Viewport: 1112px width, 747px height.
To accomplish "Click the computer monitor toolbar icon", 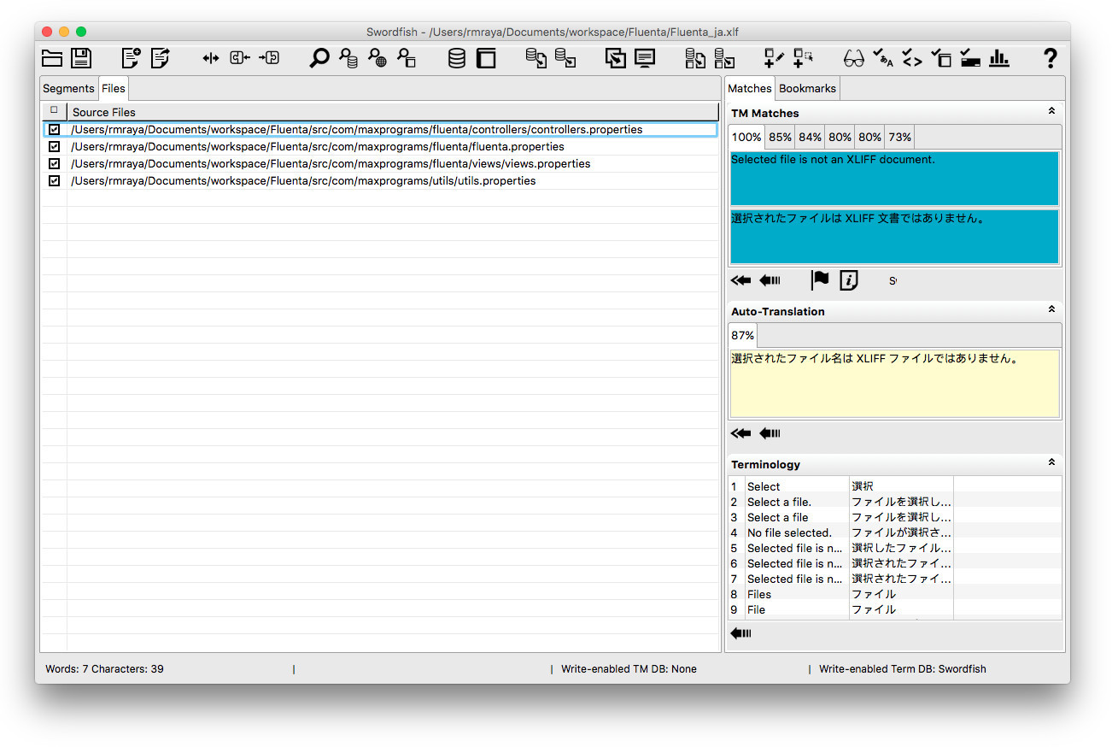I will (645, 58).
